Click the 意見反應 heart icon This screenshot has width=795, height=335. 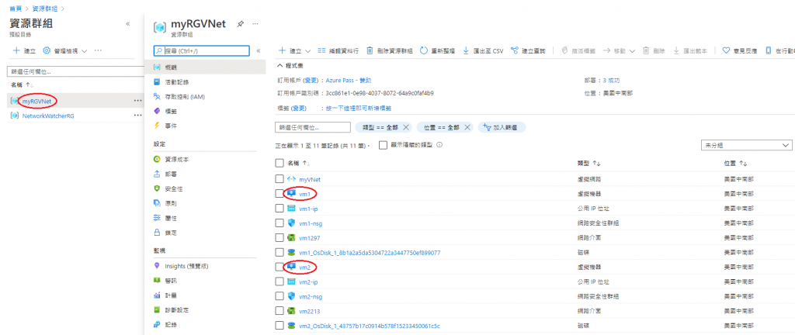pyautogui.click(x=726, y=50)
